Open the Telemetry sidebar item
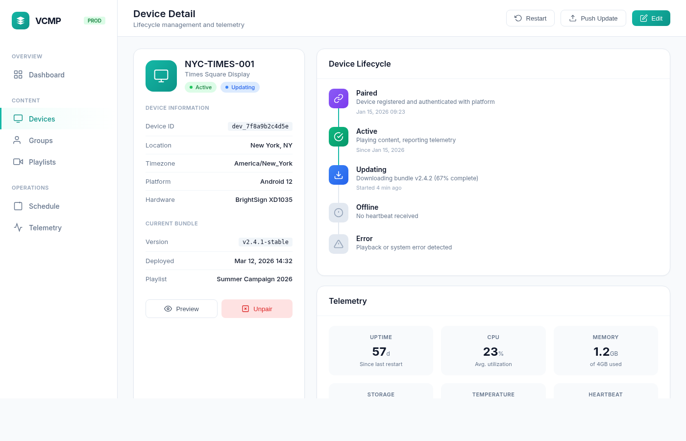 (45, 228)
